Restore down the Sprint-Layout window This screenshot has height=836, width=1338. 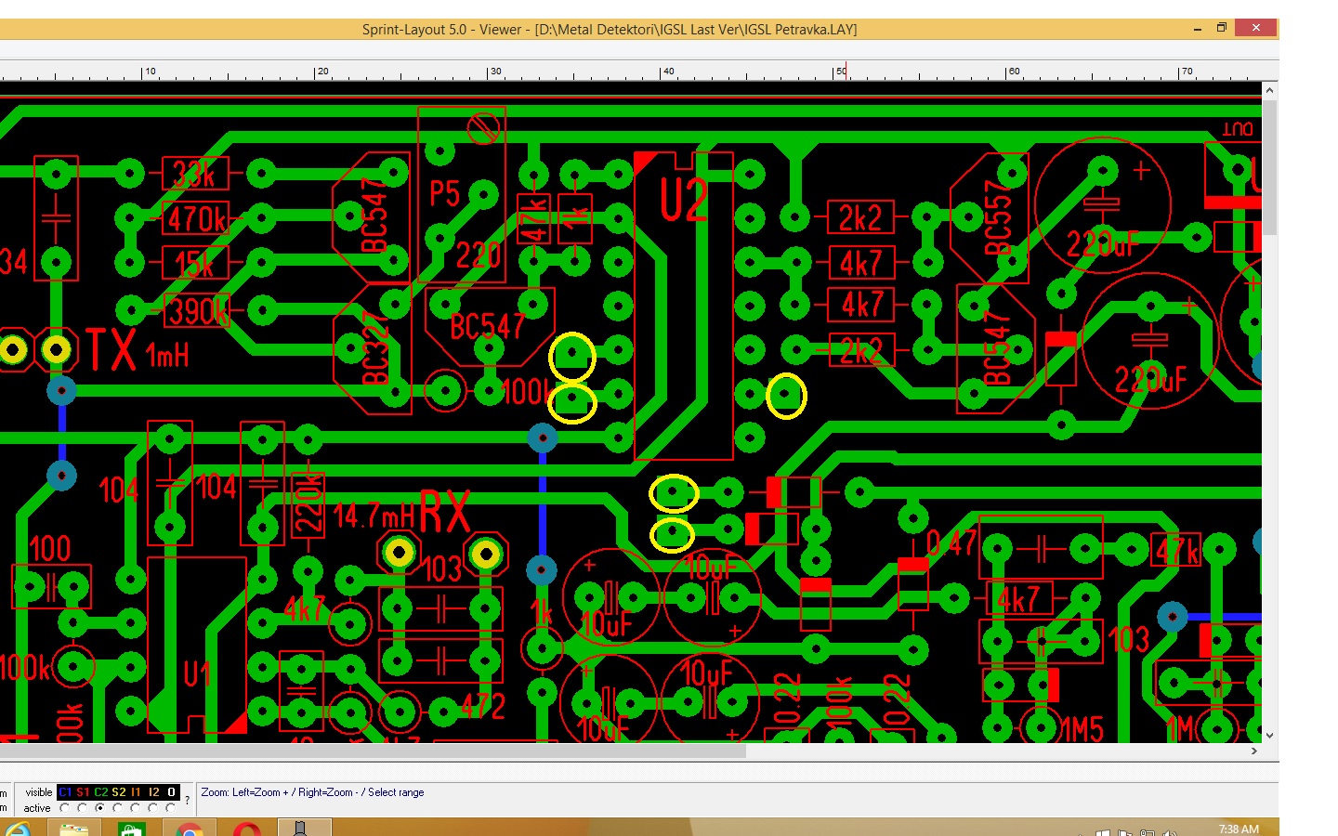[1222, 28]
